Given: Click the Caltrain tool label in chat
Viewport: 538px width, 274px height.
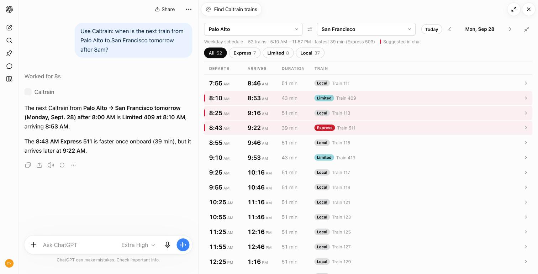Looking at the screenshot, I should point(44,92).
